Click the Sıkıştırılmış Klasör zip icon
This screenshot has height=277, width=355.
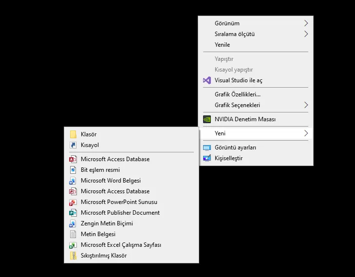(x=73, y=256)
